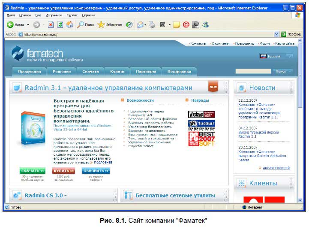Open the Search (Поиск) toolbar button
The height and width of the screenshot is (227, 309).
86,25
